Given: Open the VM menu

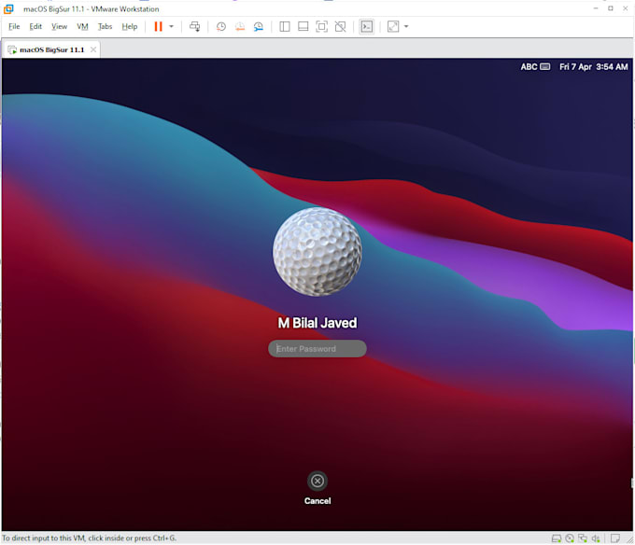Looking at the screenshot, I should tap(82, 27).
